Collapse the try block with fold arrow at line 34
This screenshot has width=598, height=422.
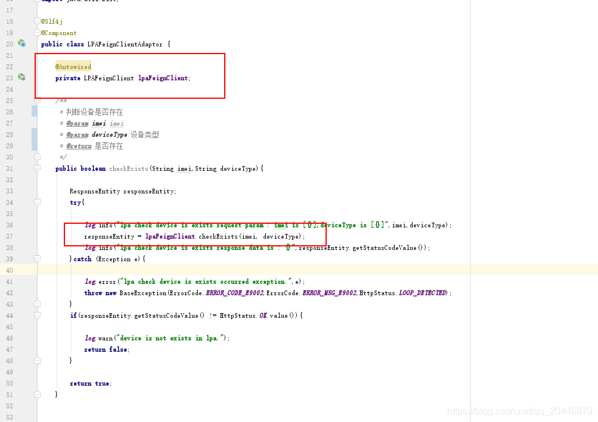pyautogui.click(x=37, y=202)
